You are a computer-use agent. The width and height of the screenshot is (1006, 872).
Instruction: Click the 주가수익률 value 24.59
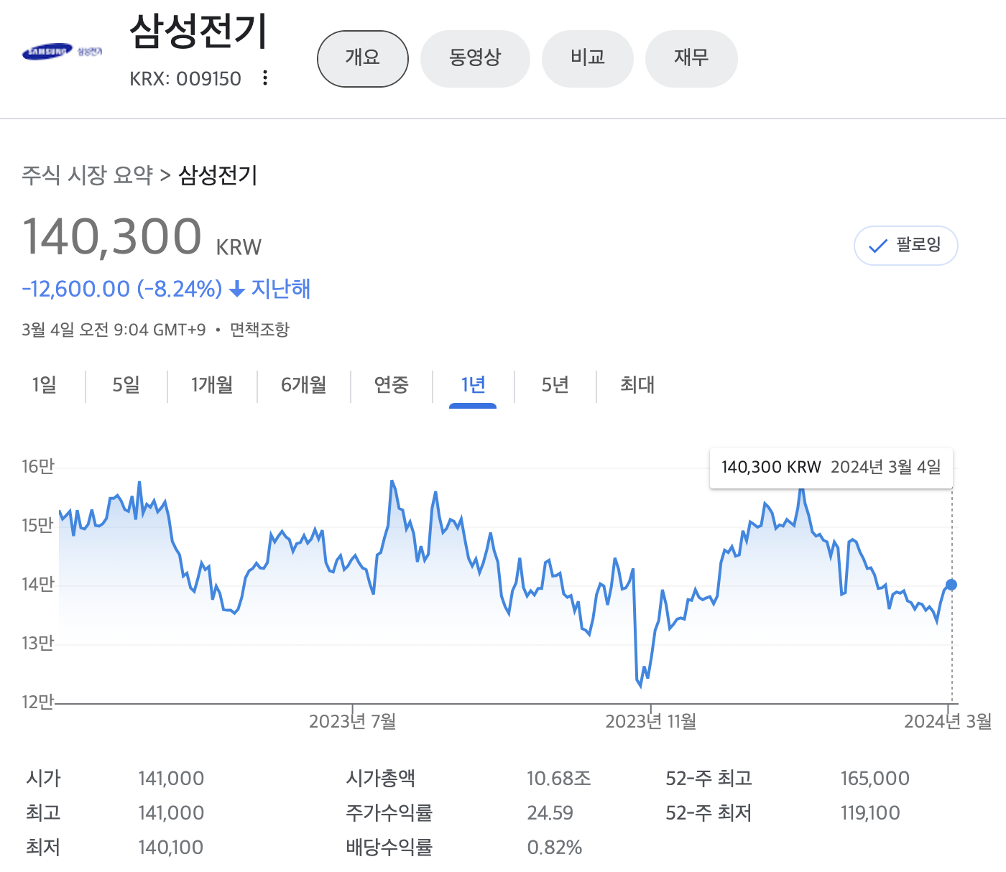[x=550, y=813]
